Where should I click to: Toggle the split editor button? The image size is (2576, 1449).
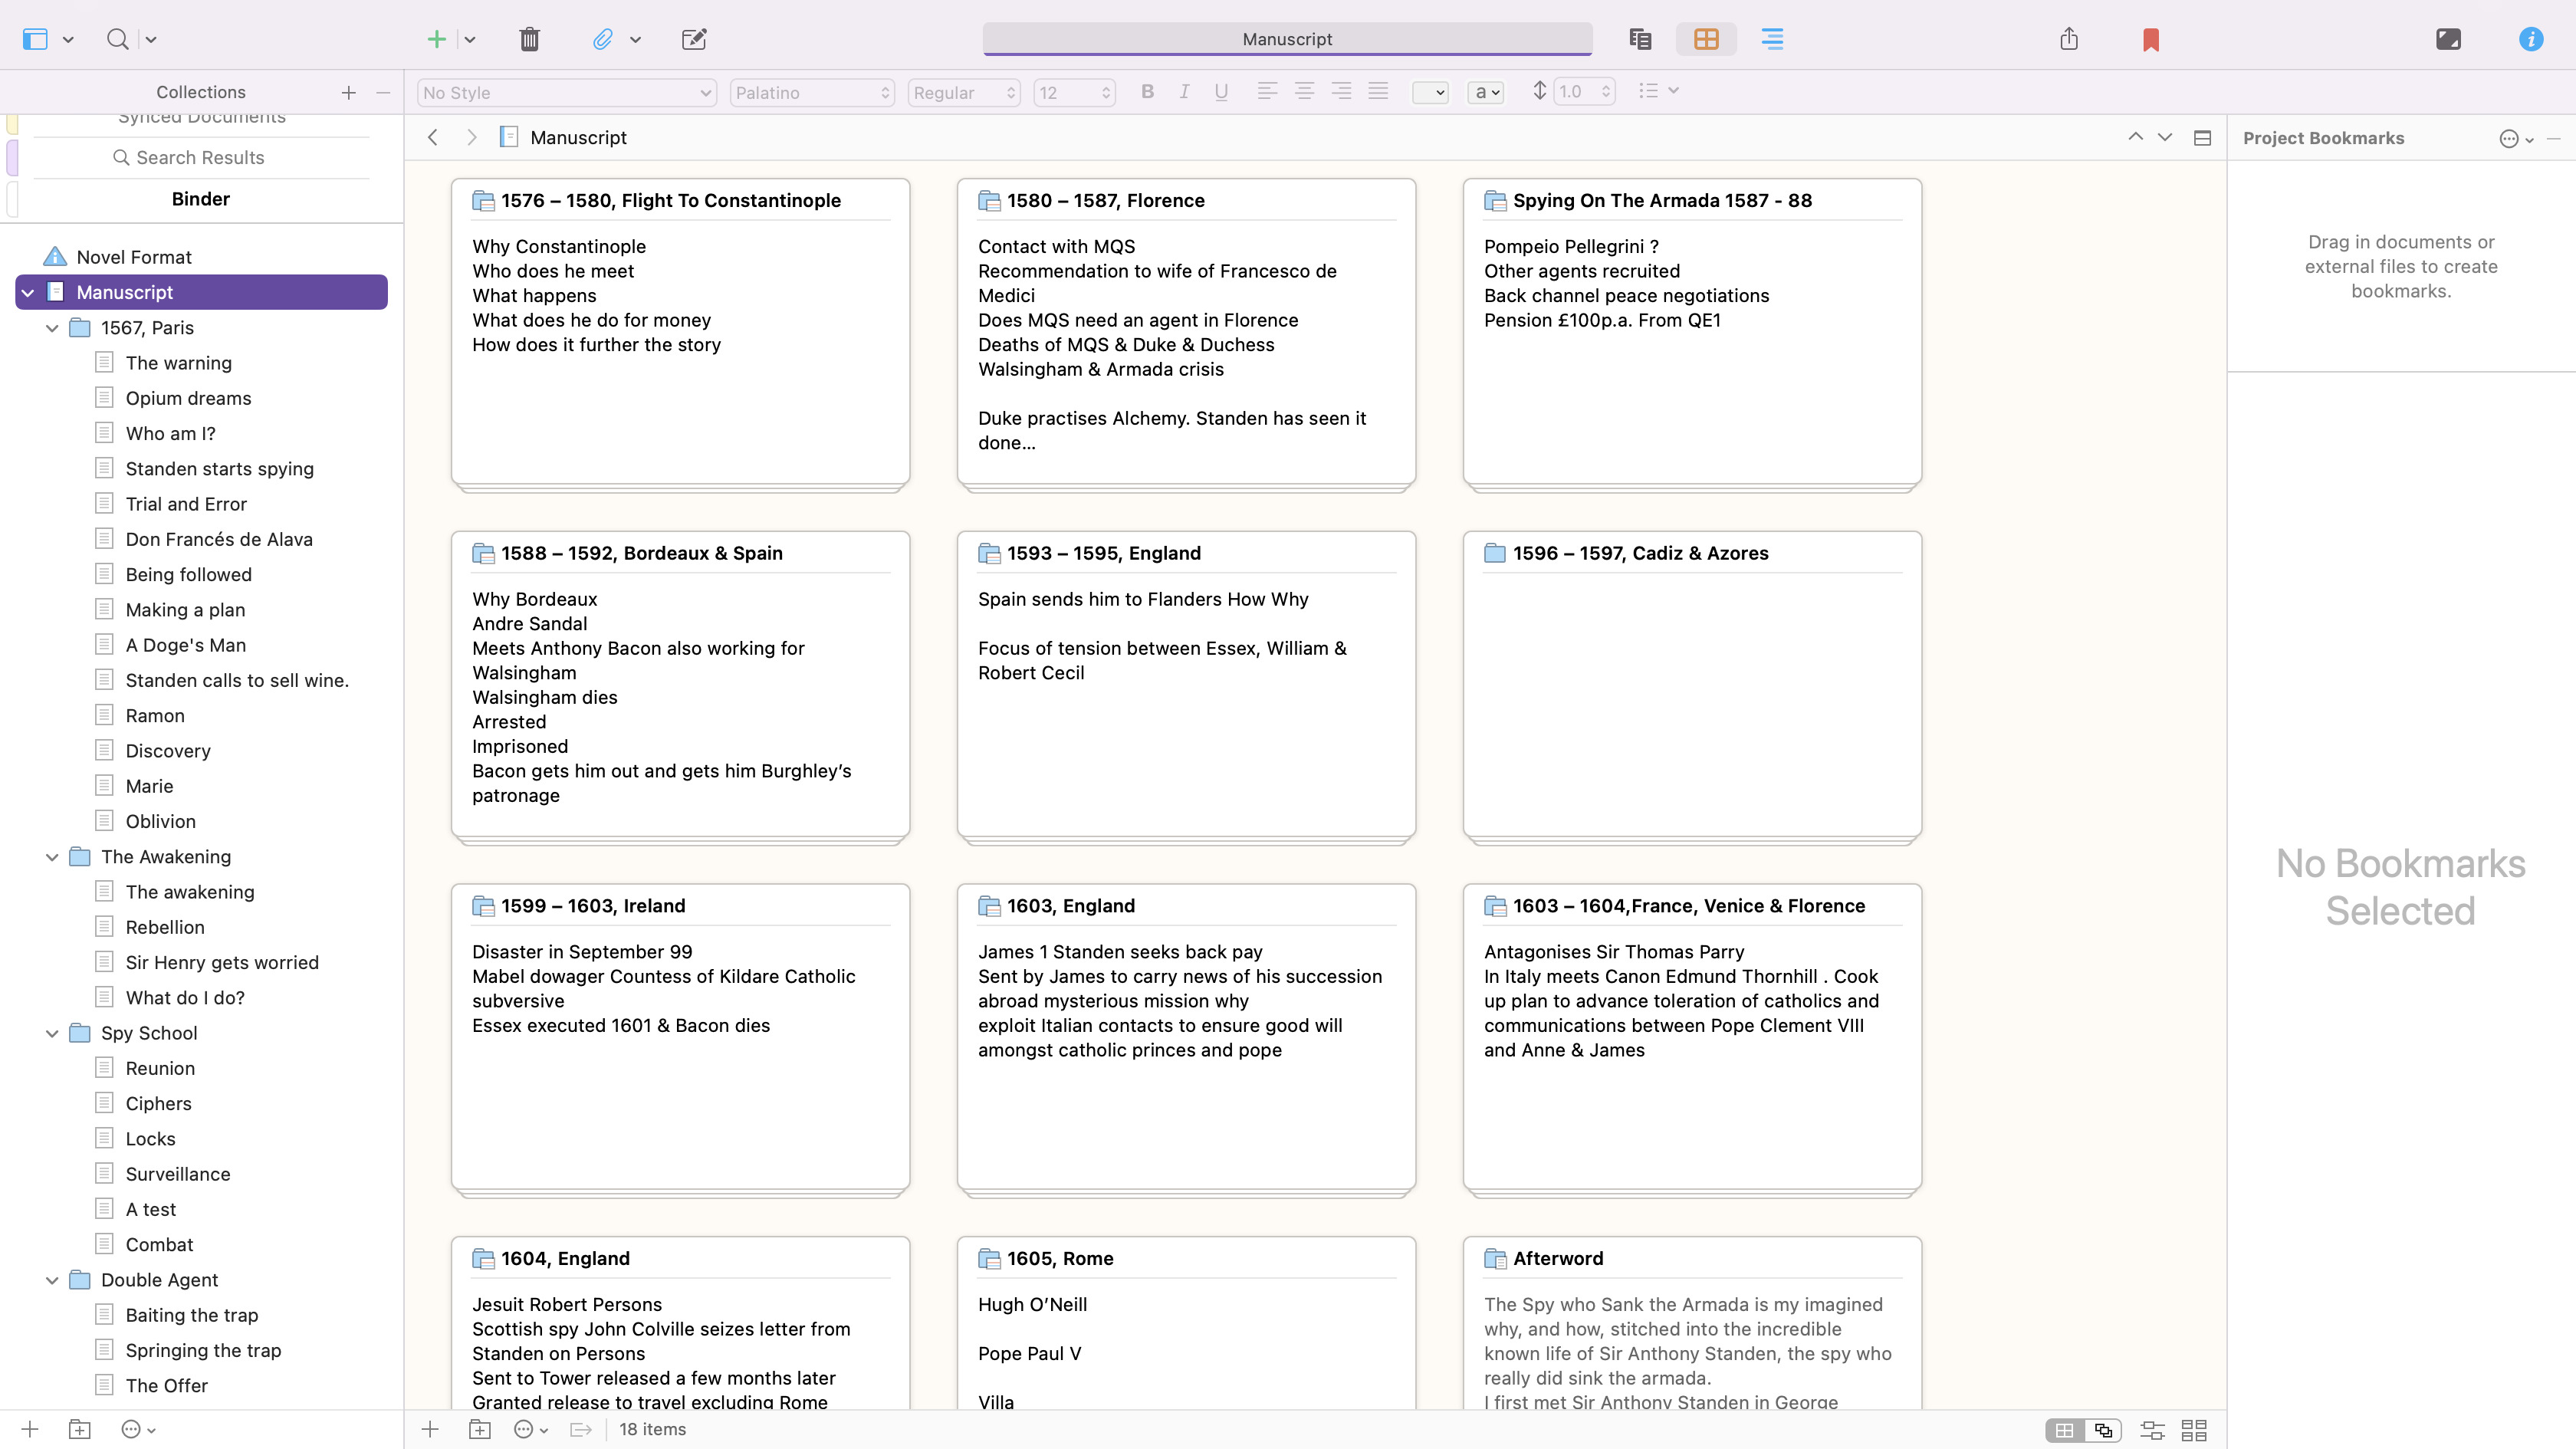pos(2202,138)
